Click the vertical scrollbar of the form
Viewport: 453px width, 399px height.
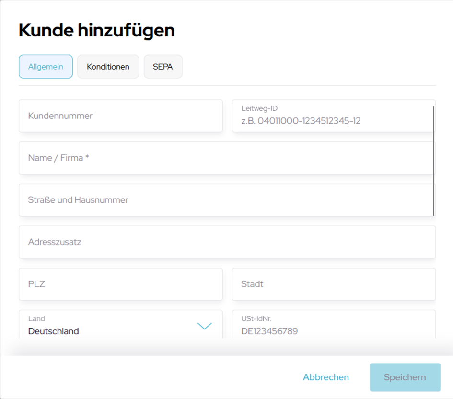point(434,161)
